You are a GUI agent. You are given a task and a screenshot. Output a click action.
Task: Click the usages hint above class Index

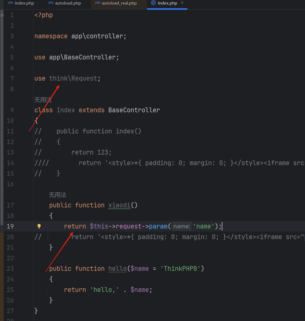(43, 100)
